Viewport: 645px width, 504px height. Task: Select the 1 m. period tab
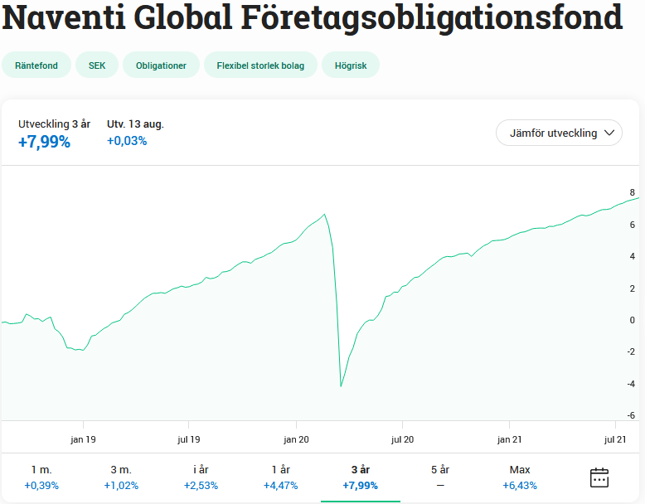point(41,477)
